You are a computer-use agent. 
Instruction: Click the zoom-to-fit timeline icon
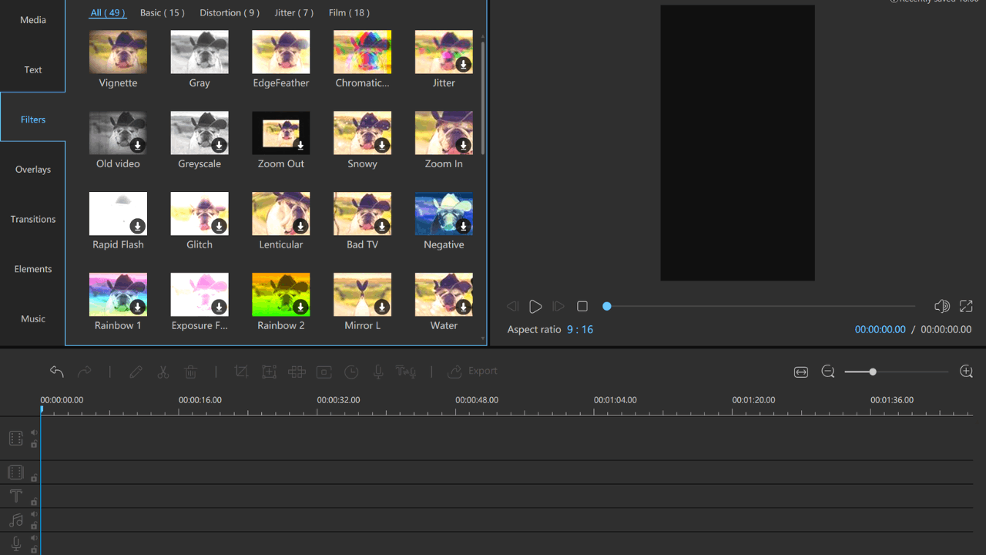pyautogui.click(x=801, y=372)
